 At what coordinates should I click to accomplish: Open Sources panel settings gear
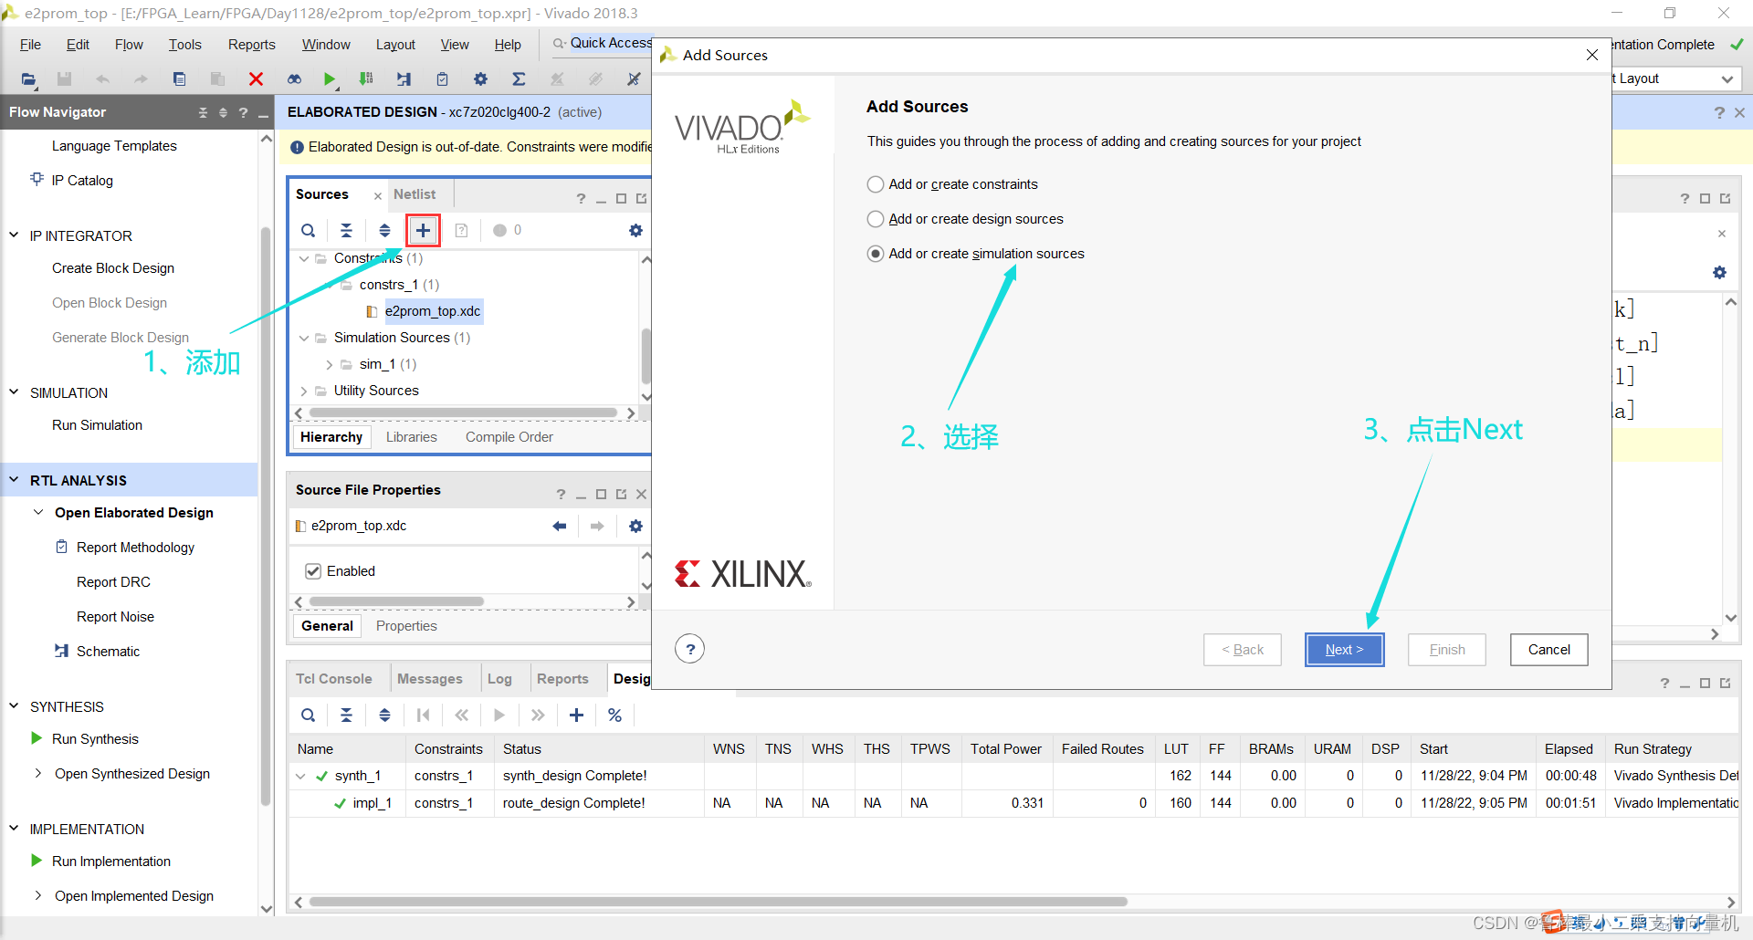click(635, 231)
